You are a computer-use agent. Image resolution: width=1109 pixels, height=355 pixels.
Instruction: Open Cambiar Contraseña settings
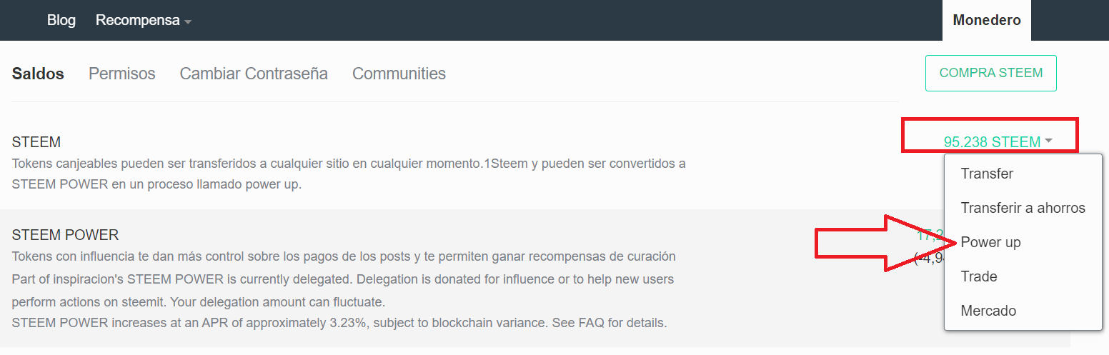(254, 74)
